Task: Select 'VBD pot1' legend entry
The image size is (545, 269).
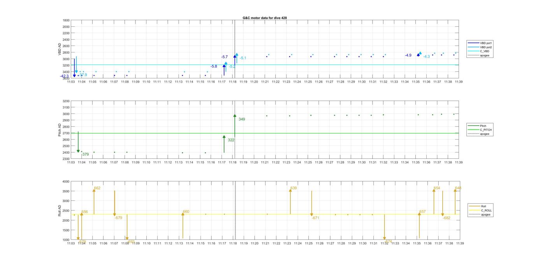Action: 480,43
